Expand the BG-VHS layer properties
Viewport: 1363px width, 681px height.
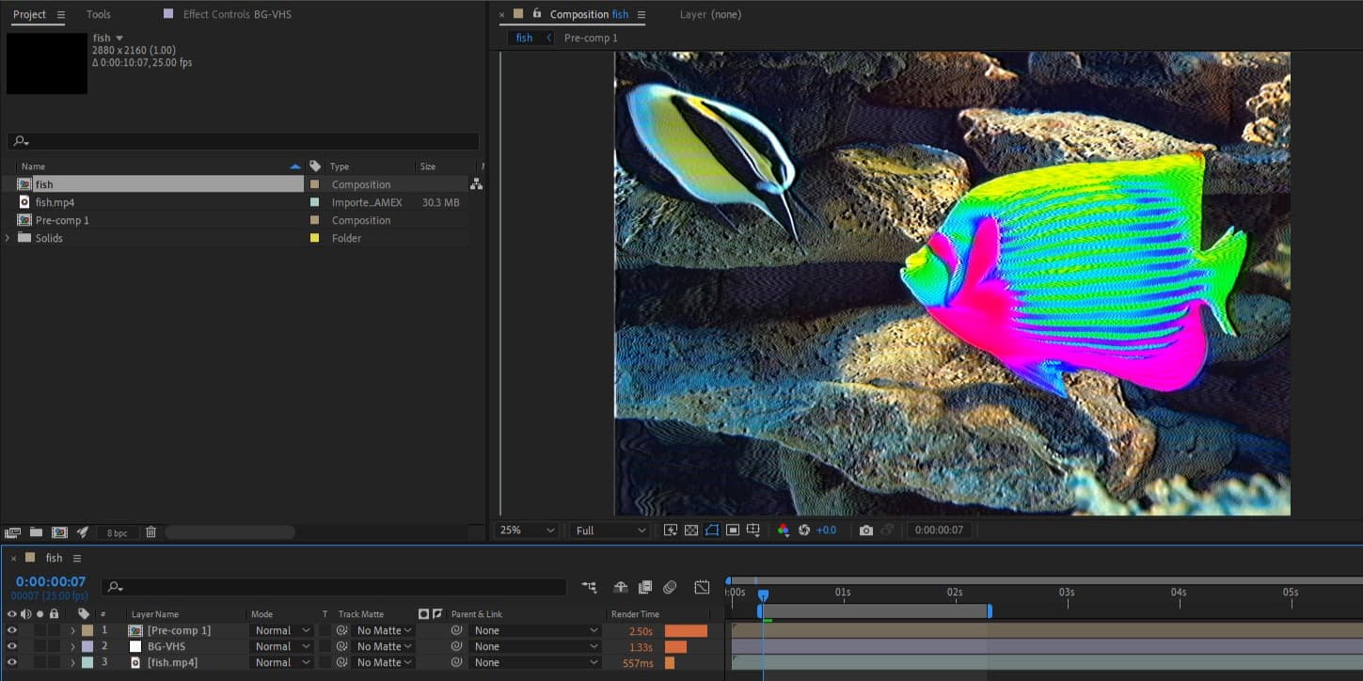pyautogui.click(x=72, y=646)
